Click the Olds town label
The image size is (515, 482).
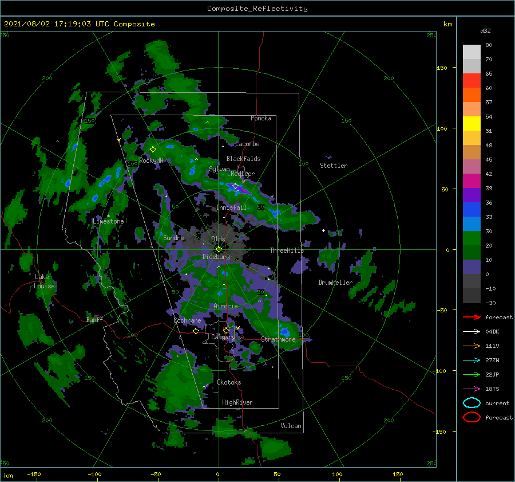click(218, 239)
